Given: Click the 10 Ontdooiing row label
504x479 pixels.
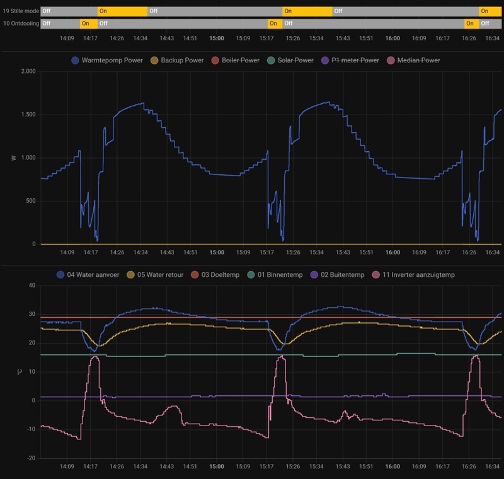Looking at the screenshot, I should (21, 23).
